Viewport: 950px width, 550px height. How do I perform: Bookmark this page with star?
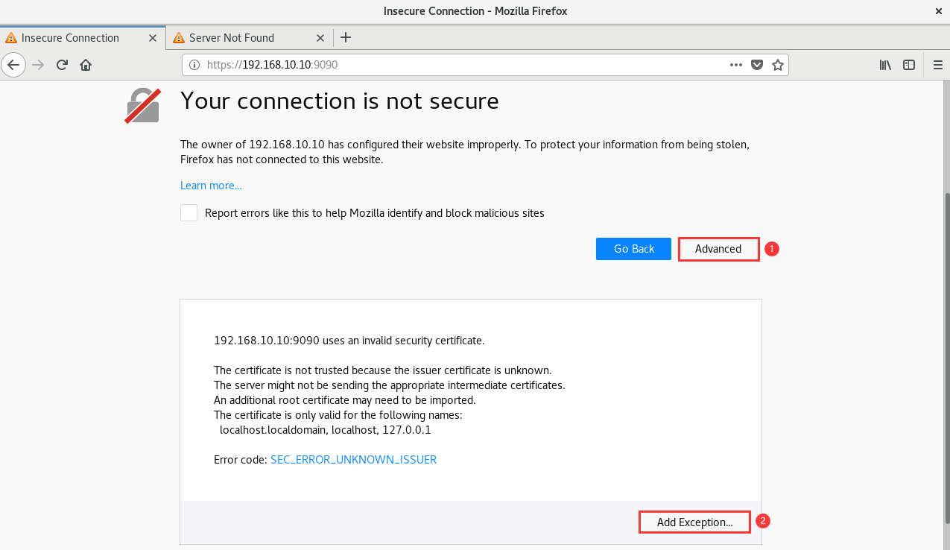click(x=778, y=65)
